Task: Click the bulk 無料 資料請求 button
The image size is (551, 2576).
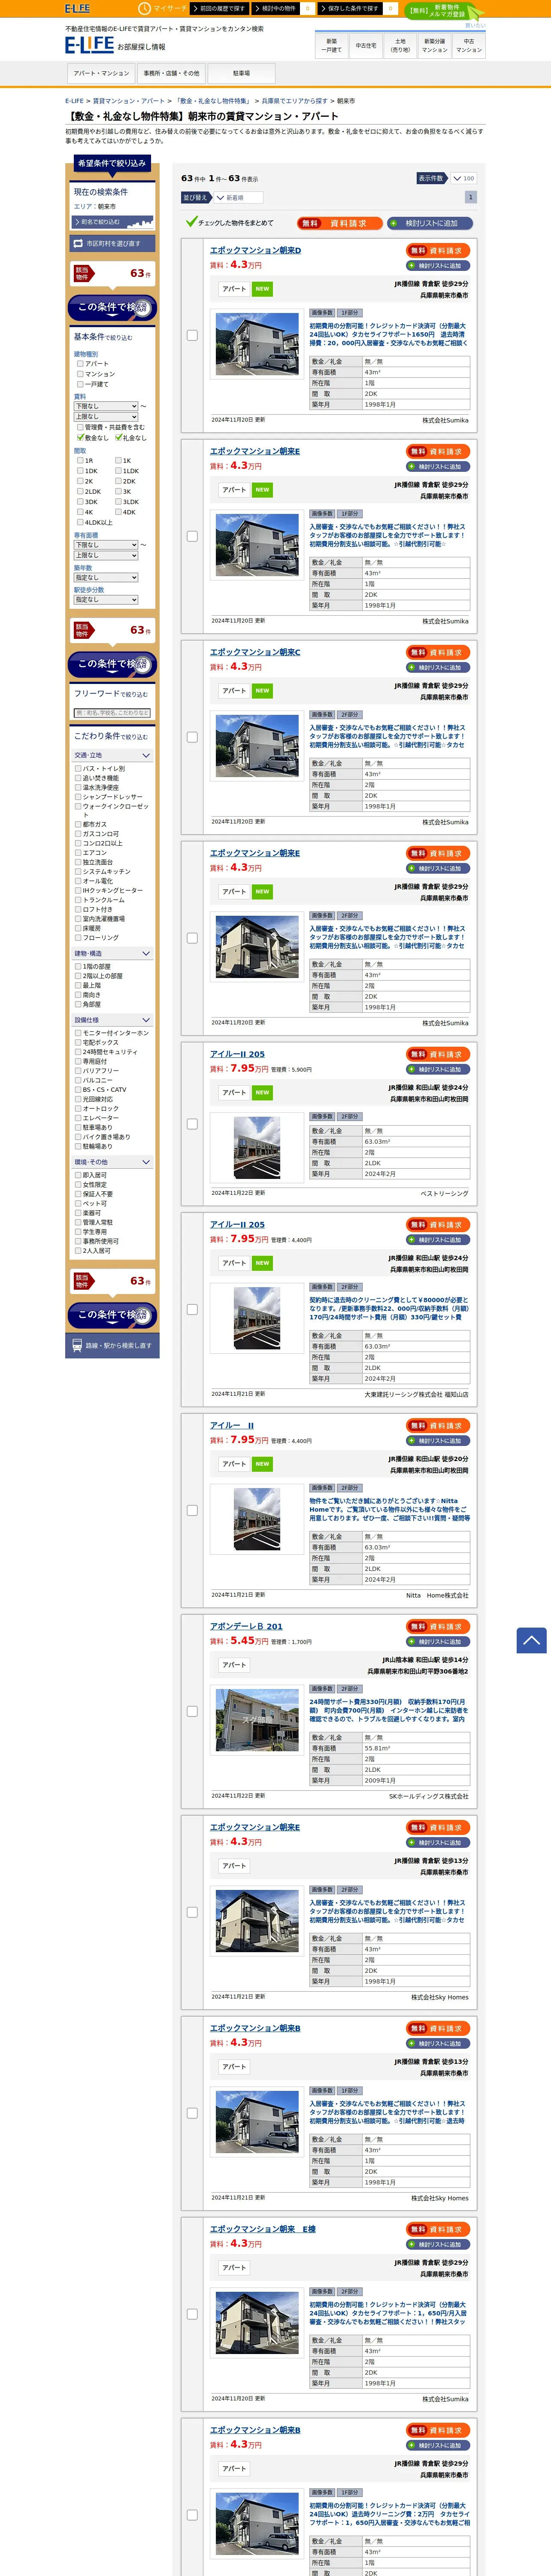Action: coord(339,223)
